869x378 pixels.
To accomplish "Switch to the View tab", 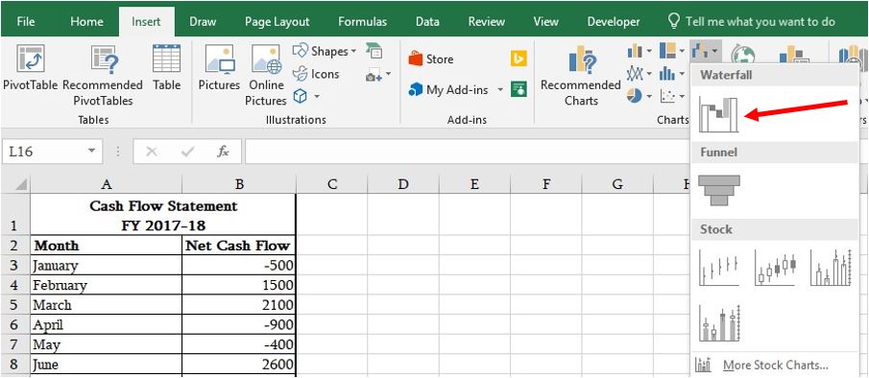I will (545, 21).
